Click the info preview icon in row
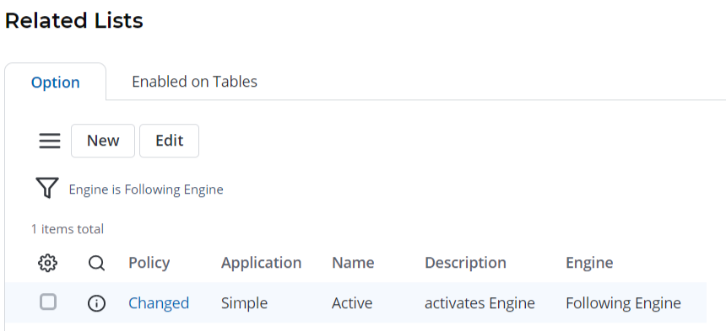 pos(97,303)
